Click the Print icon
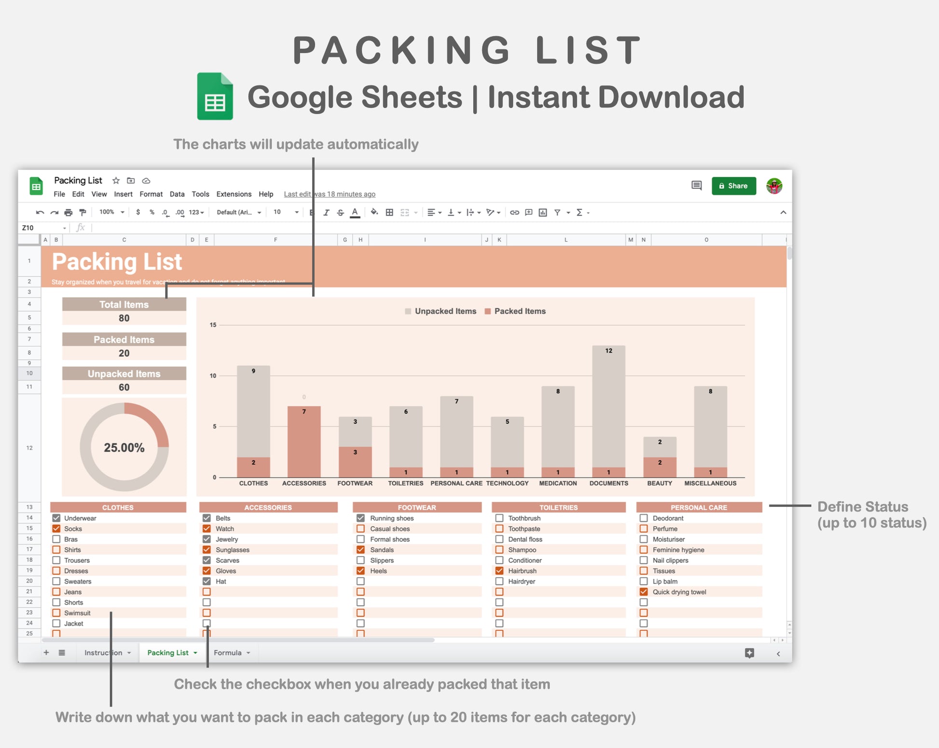Viewport: 939px width, 748px height. 69,213
